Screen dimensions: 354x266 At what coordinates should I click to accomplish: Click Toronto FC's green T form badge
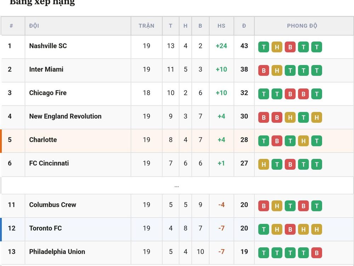coord(263,230)
